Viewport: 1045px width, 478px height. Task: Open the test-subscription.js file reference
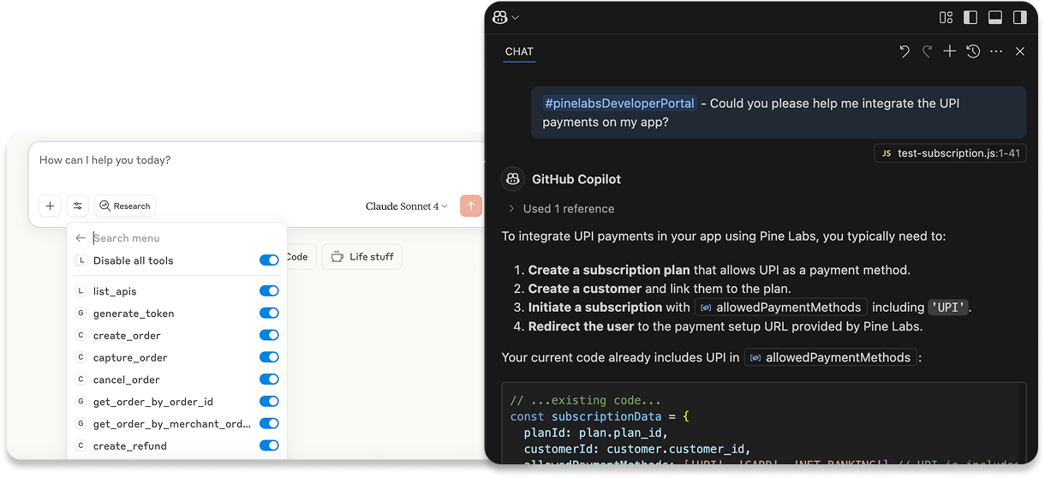950,153
